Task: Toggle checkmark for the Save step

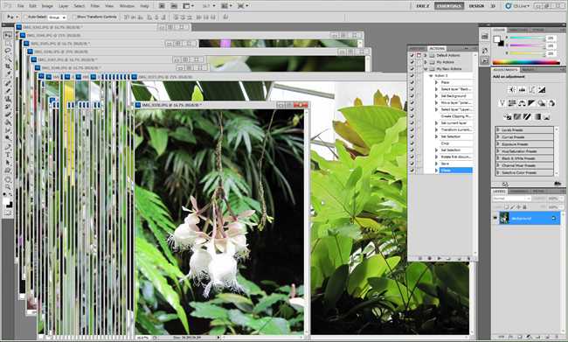Action: (x=412, y=164)
